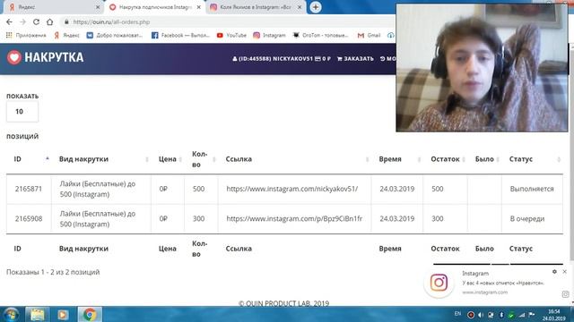
Task: Go back using browser back arrow
Action: click(x=9, y=21)
